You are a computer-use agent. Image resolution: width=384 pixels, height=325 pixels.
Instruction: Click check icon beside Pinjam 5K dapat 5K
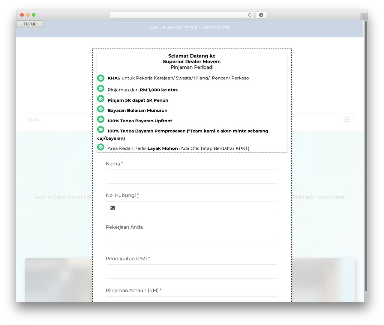[101, 99]
